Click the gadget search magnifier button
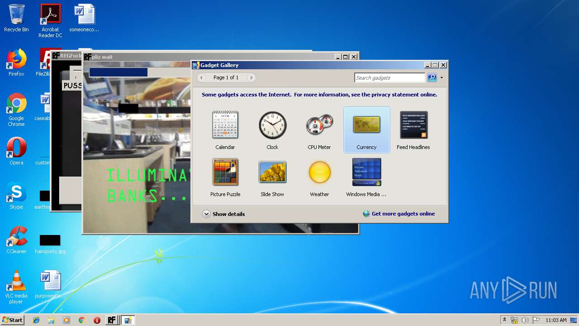579x326 pixels. tap(432, 77)
